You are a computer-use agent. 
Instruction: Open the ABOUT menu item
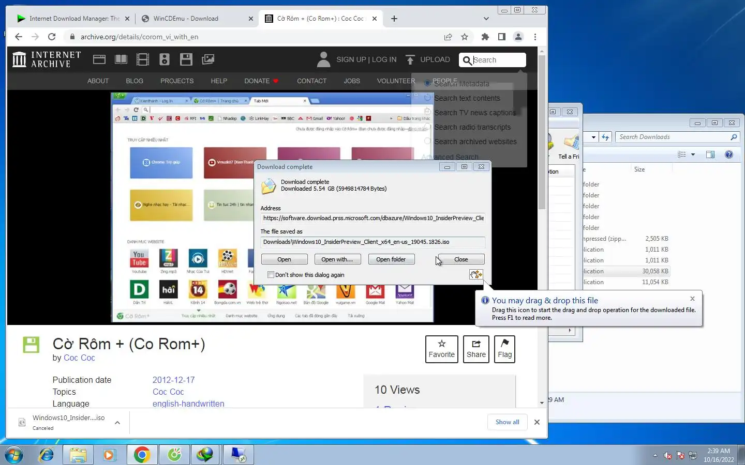(x=98, y=81)
